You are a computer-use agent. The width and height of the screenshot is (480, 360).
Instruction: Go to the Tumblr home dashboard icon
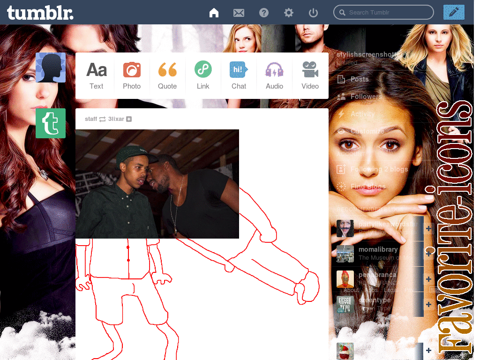(214, 13)
